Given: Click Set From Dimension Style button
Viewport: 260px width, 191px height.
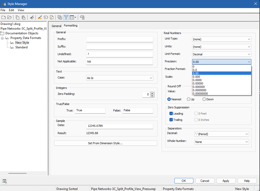Looking at the screenshot, I should 105,143.
